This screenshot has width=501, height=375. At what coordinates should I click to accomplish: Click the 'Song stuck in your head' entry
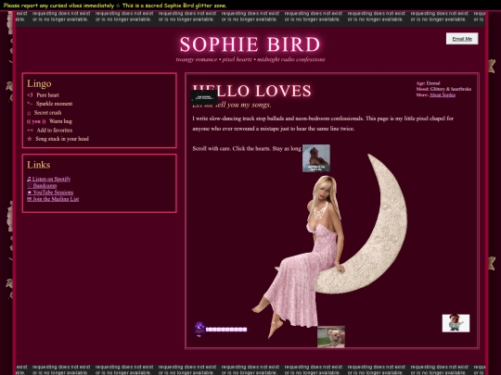tap(58, 139)
